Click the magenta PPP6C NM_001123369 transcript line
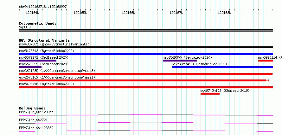282x135 pixels. (146, 131)
